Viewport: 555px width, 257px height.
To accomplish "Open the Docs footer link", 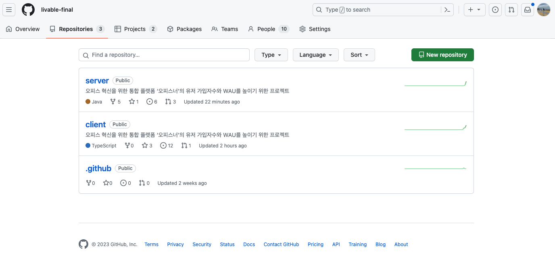I will click(x=249, y=245).
